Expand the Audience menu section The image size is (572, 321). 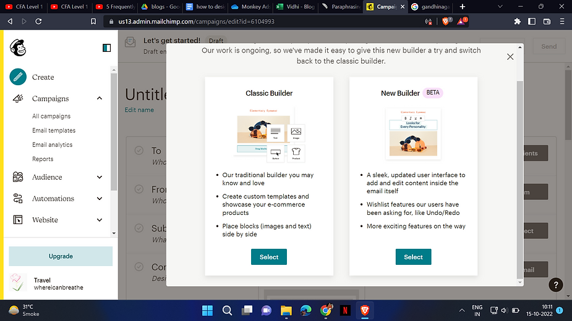[100, 177]
